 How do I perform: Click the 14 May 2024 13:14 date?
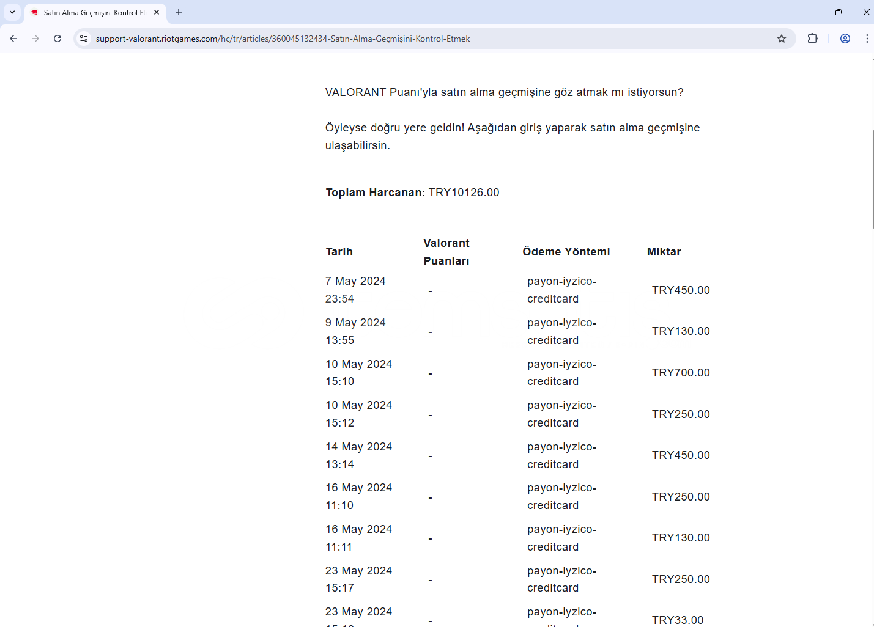(x=358, y=455)
